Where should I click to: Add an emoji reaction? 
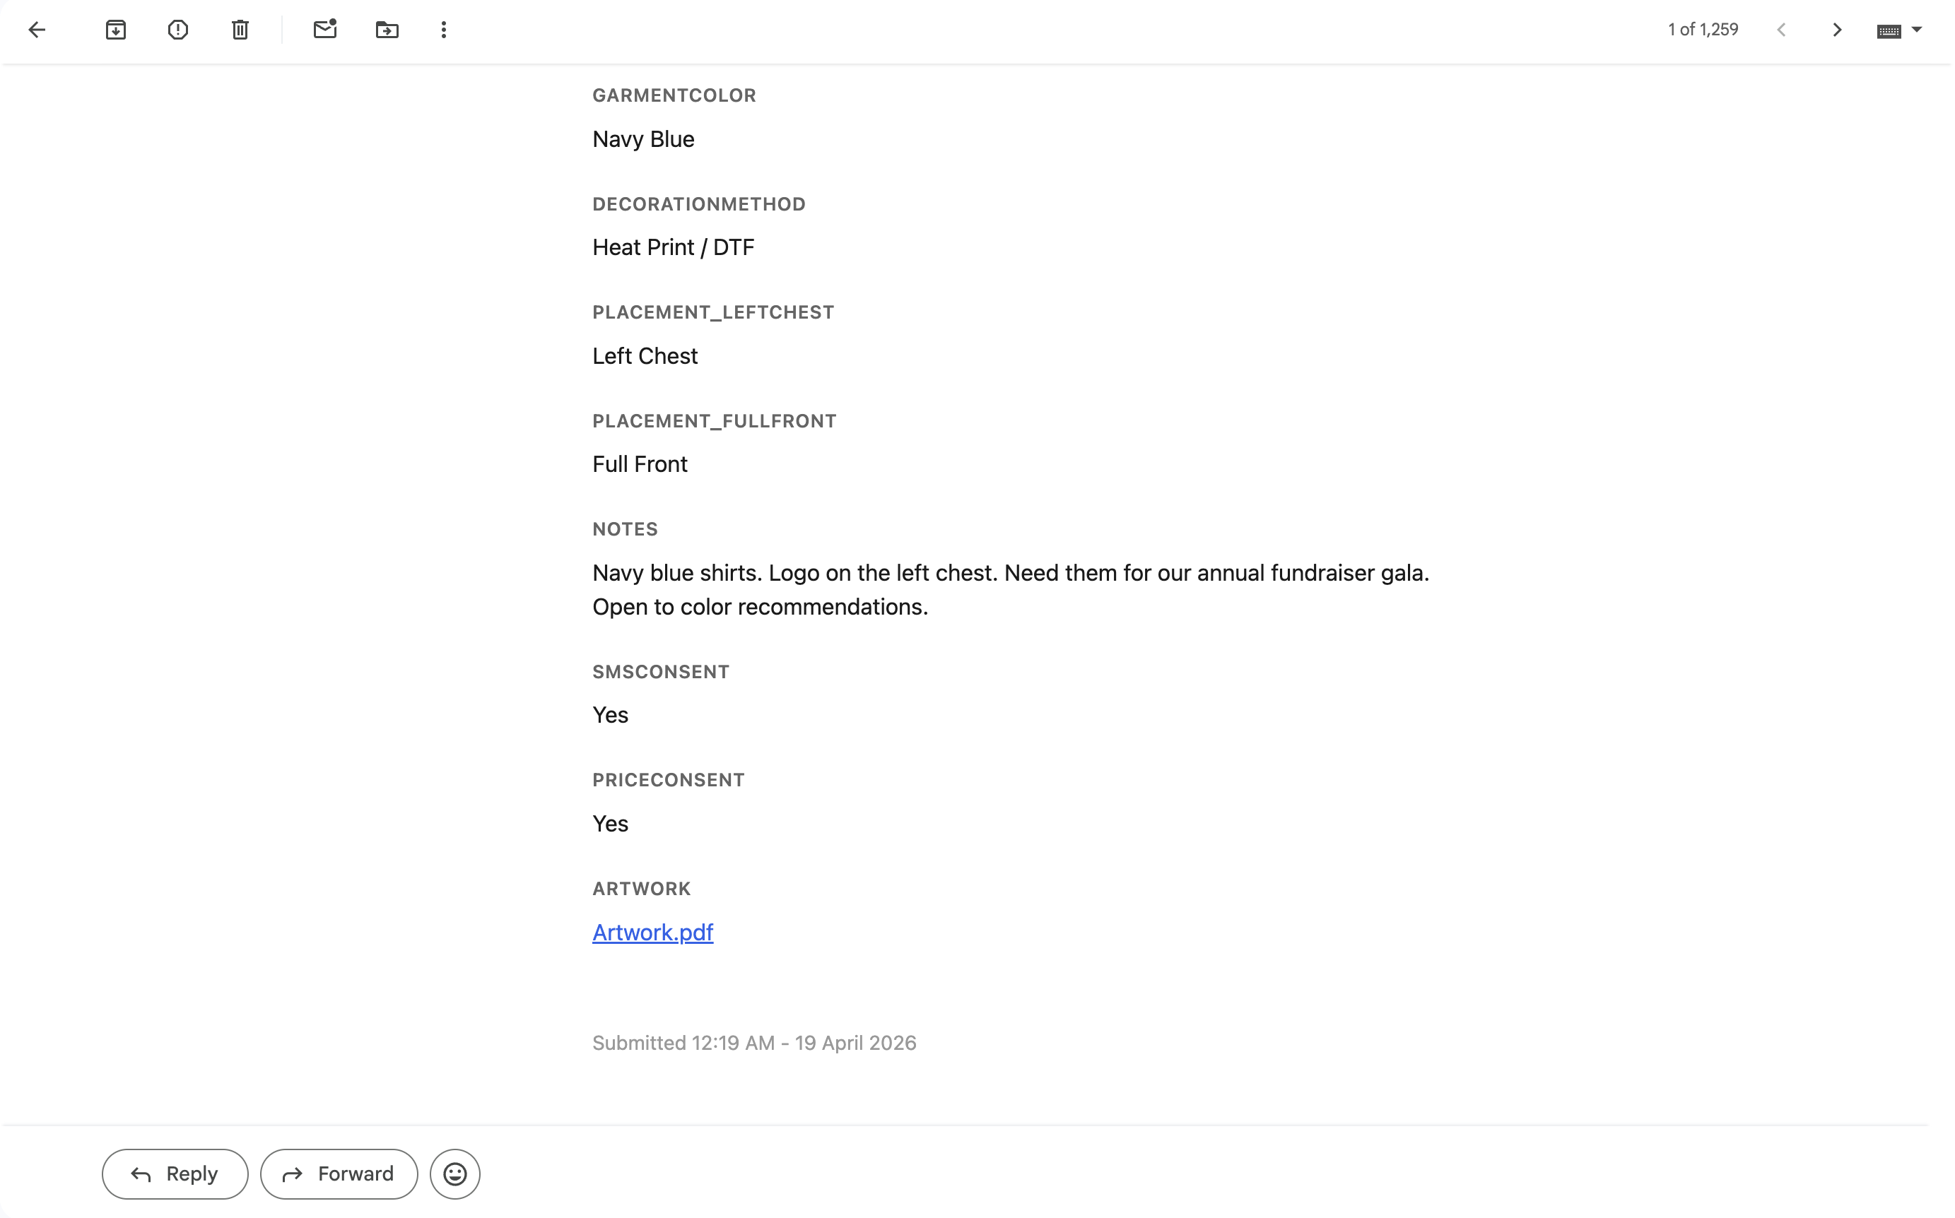454,1173
